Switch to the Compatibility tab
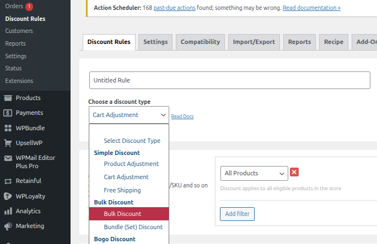 (x=200, y=42)
